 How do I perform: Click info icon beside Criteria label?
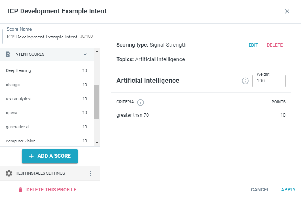pos(141,102)
